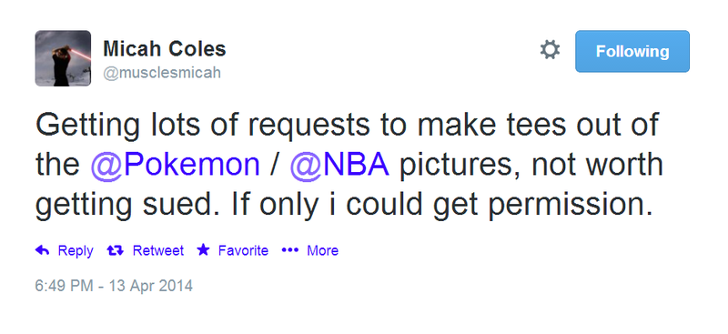Expand the More options label
Viewport: 728px width, 334px height.
click(323, 251)
